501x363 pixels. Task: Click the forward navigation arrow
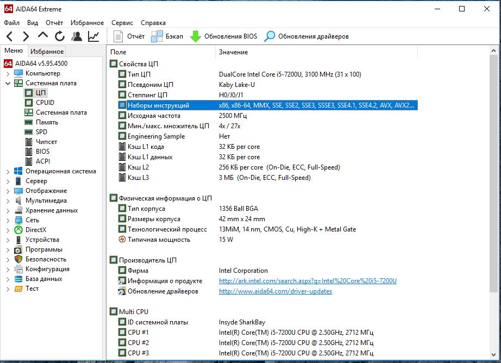coord(26,36)
